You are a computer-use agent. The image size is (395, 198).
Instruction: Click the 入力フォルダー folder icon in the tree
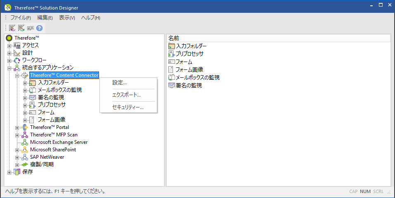click(x=33, y=83)
